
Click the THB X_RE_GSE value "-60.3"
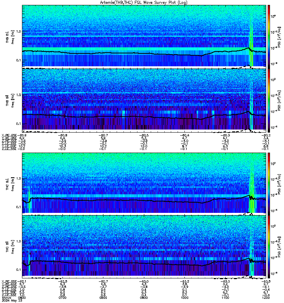225,135
